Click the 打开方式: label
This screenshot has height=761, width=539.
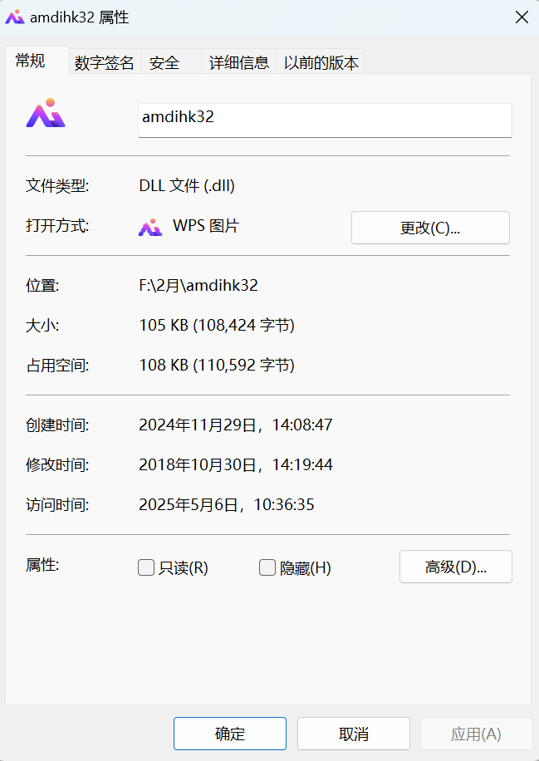pos(57,226)
